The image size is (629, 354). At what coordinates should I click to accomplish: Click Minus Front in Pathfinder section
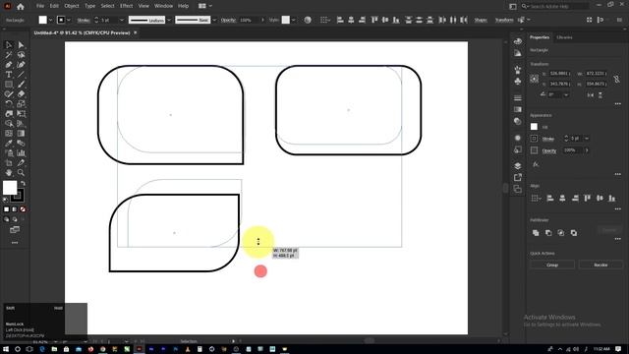548,233
